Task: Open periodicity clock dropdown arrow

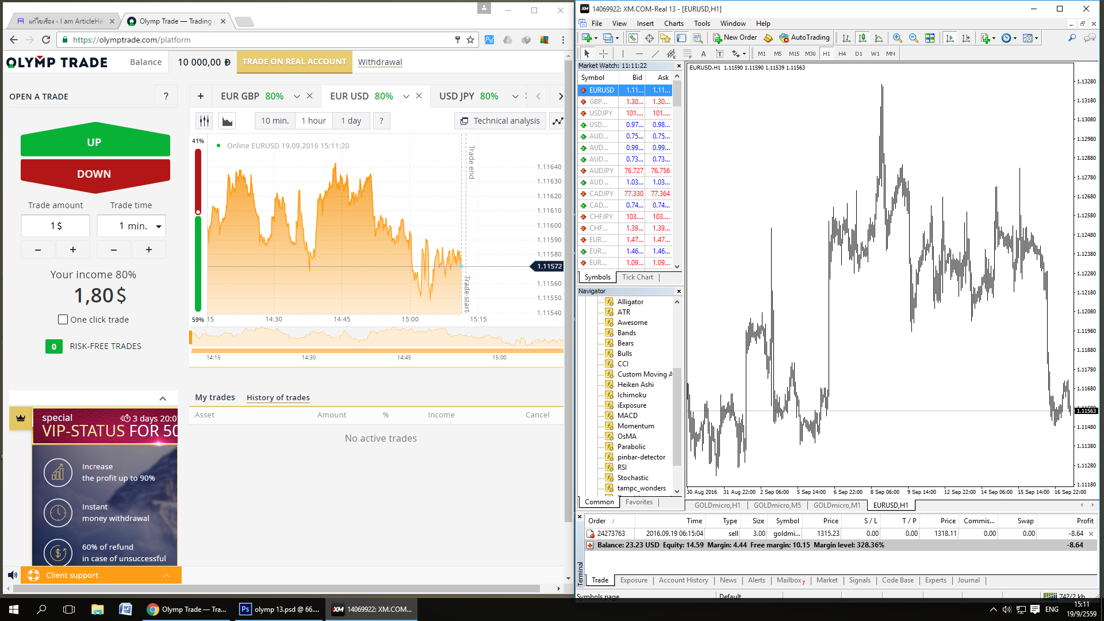Action: [1015, 39]
